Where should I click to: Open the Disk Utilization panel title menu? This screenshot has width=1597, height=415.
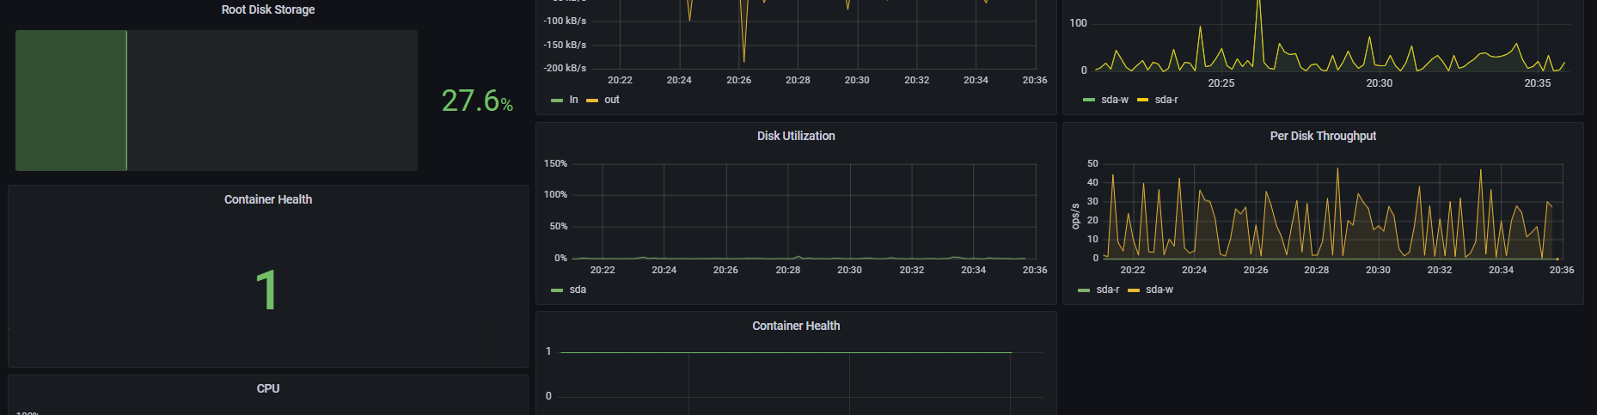pos(796,136)
